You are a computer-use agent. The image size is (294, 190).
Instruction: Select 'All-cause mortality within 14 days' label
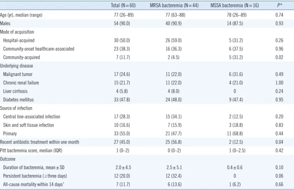click(x=33, y=184)
